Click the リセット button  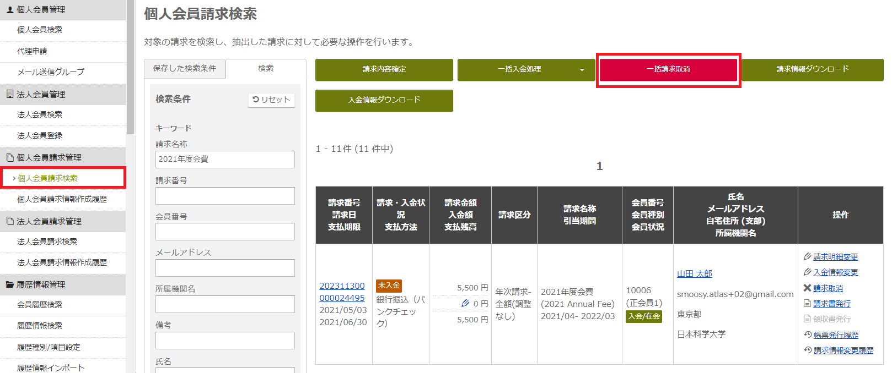271,100
